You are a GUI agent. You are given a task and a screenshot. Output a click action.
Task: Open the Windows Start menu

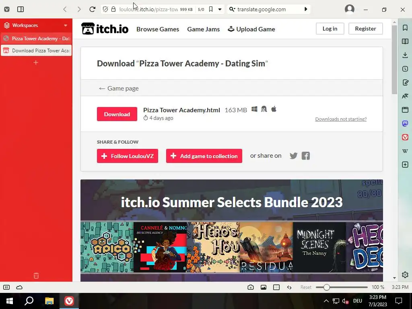pyautogui.click(x=10, y=301)
